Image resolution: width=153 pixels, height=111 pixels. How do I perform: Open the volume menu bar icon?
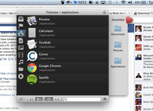[x=130, y=2]
